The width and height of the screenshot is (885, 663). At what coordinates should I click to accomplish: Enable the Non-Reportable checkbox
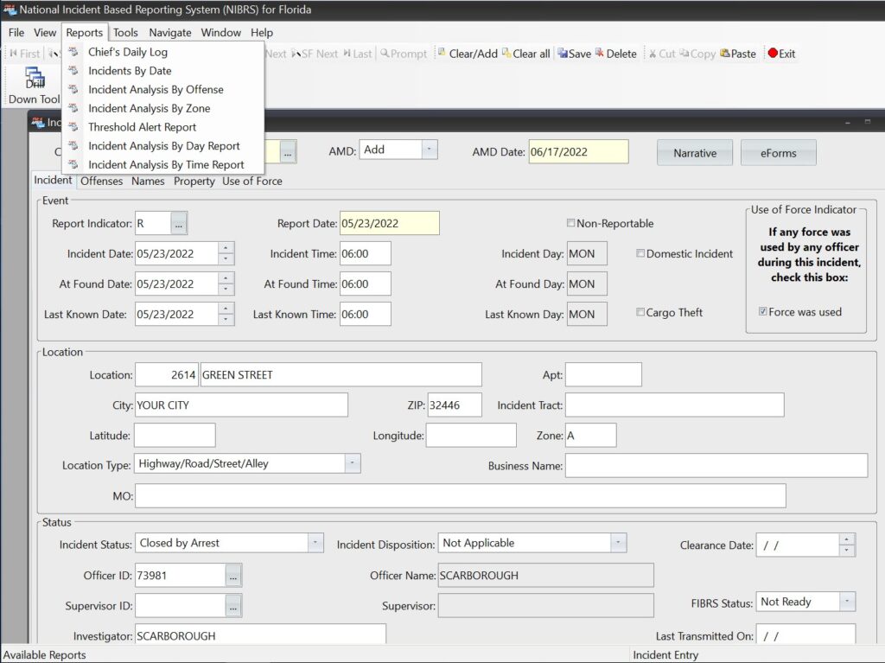(570, 223)
